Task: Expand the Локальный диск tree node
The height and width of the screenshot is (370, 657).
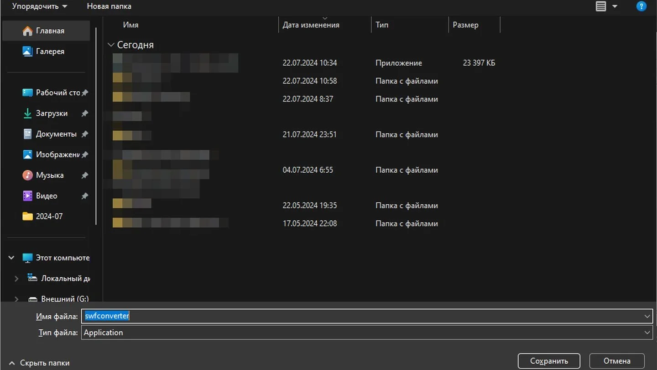Action: [x=16, y=278]
